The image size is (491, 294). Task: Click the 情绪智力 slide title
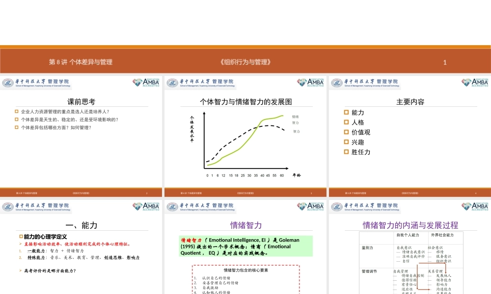pyautogui.click(x=245, y=225)
